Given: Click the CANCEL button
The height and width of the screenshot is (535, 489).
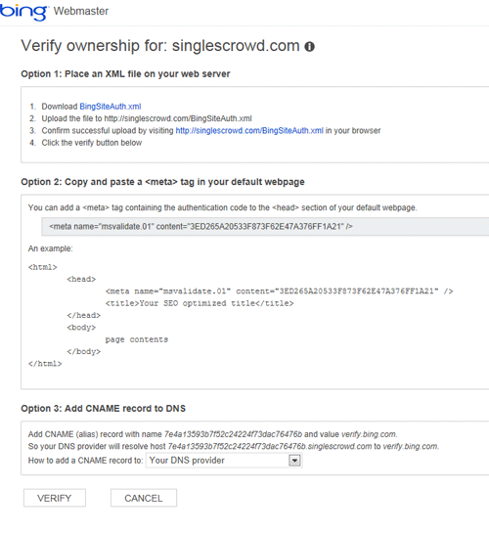Looking at the screenshot, I should point(144,498).
